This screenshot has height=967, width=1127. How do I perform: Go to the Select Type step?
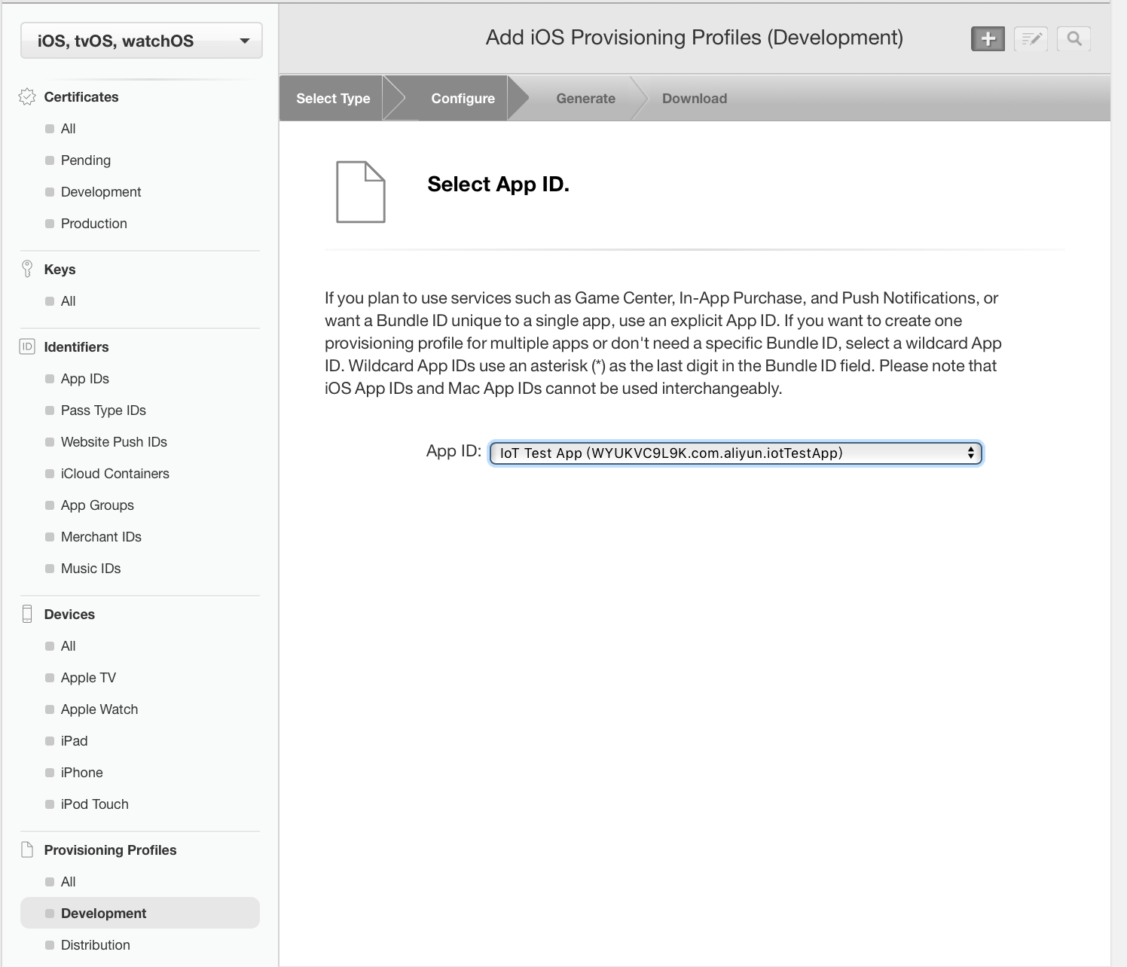[333, 98]
